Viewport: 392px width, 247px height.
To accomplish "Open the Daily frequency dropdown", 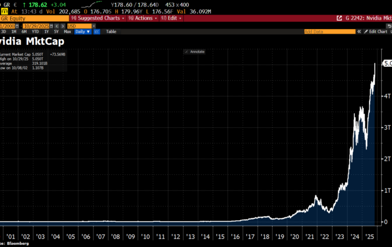I will coord(83,31).
